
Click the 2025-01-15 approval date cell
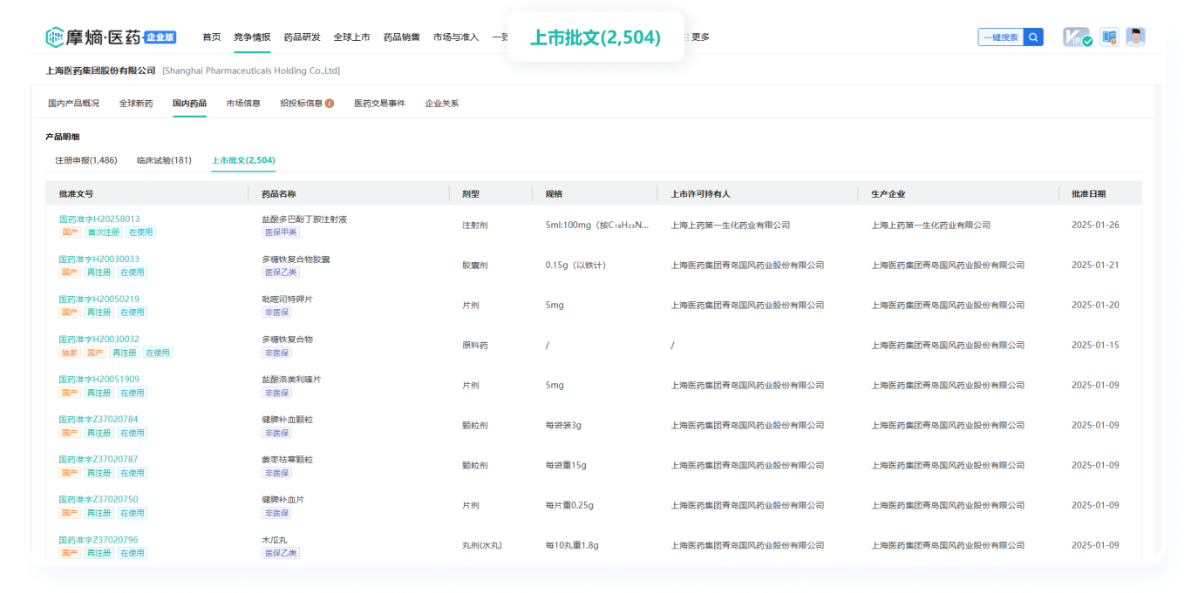tap(1095, 345)
